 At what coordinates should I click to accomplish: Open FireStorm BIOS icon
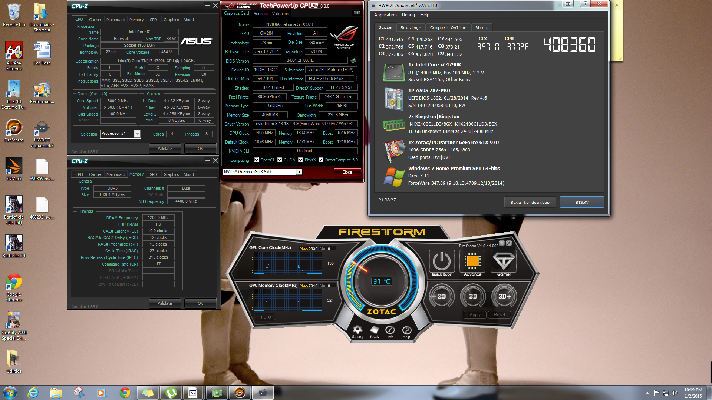pyautogui.click(x=375, y=332)
